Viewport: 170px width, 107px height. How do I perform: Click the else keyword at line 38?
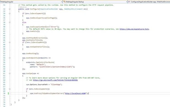(24, 22)
